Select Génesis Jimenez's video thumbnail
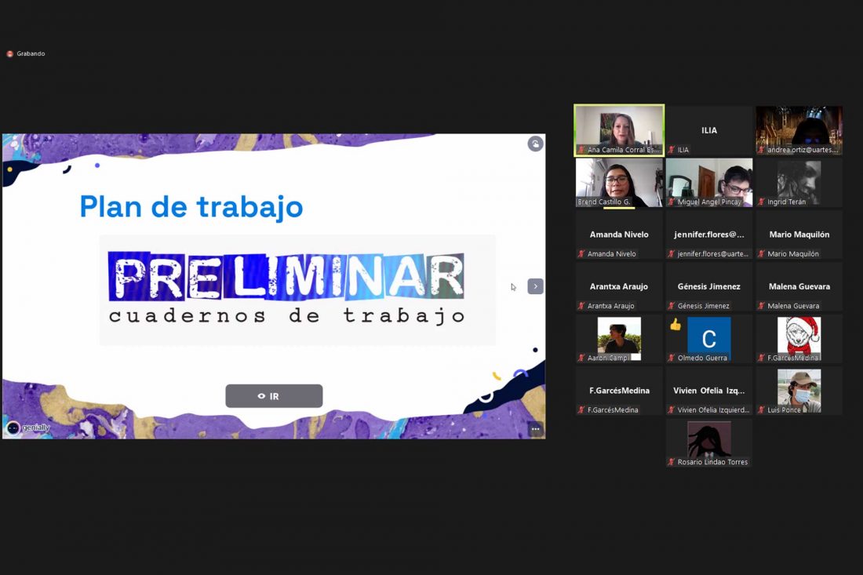The image size is (863, 575). 708,286
